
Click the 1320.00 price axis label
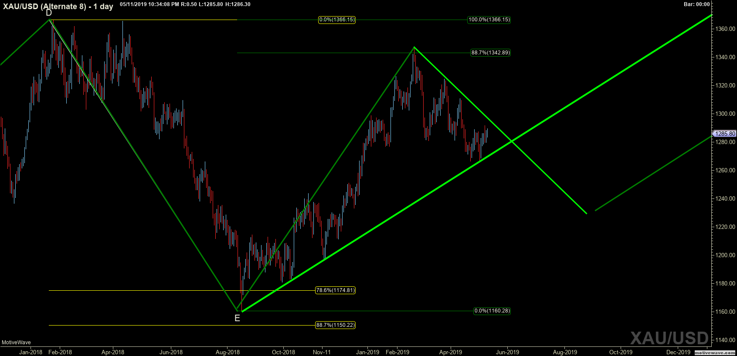pyautogui.click(x=725, y=85)
